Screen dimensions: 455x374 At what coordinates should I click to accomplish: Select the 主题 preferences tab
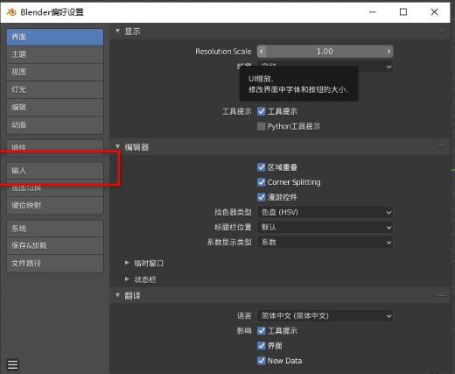[x=55, y=54]
